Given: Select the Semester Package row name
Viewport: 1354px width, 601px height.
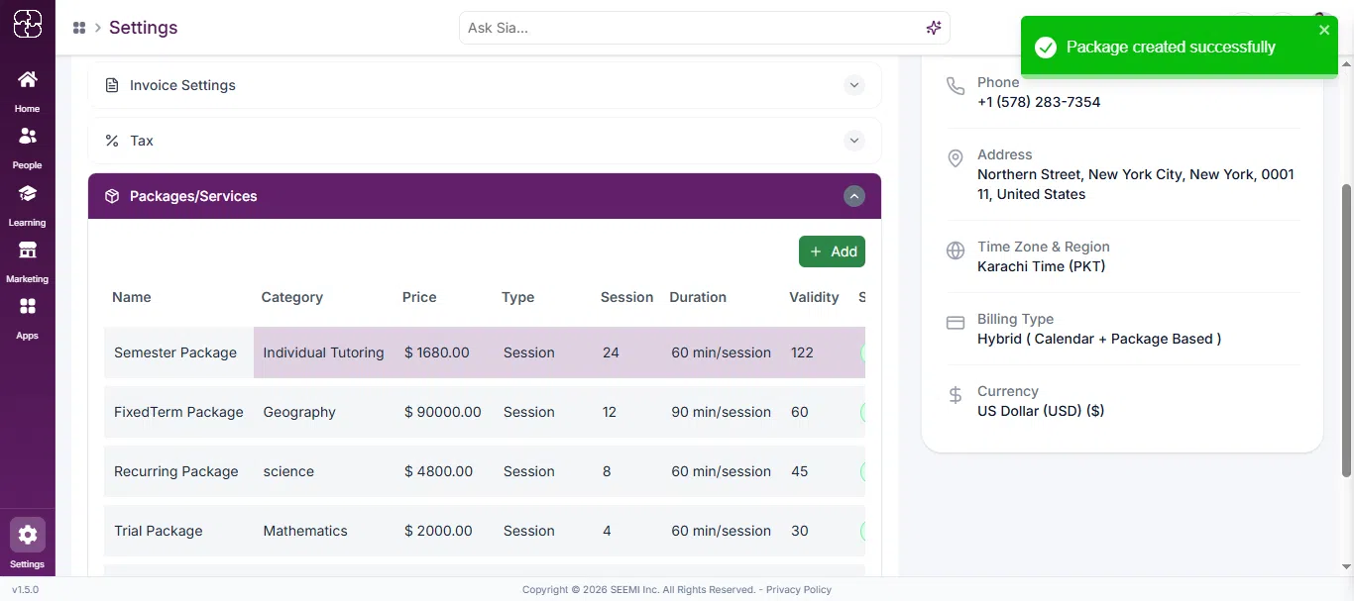Looking at the screenshot, I should [x=175, y=352].
